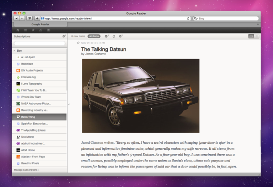The height and width of the screenshot is (187, 273).
Task: Click the AIGA Home feed icon
Action: (18, 150)
